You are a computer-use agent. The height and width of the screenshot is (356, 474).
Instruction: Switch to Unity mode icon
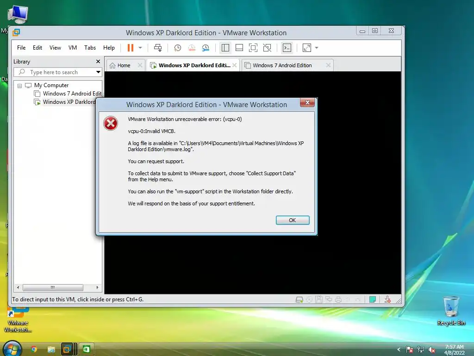coord(267,48)
